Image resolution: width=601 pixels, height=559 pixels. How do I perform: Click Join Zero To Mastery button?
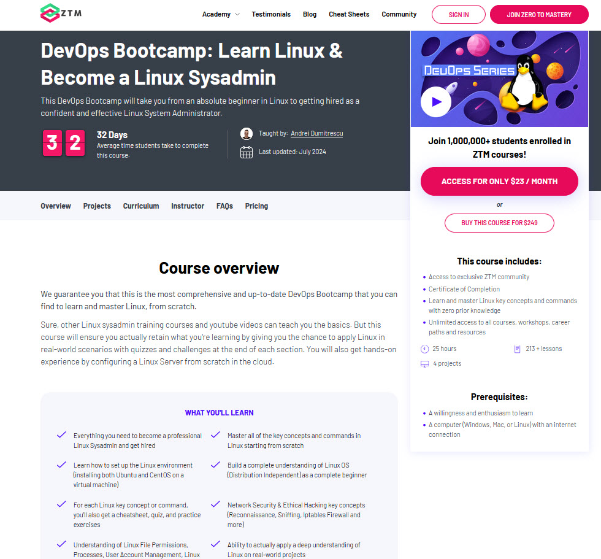(539, 15)
